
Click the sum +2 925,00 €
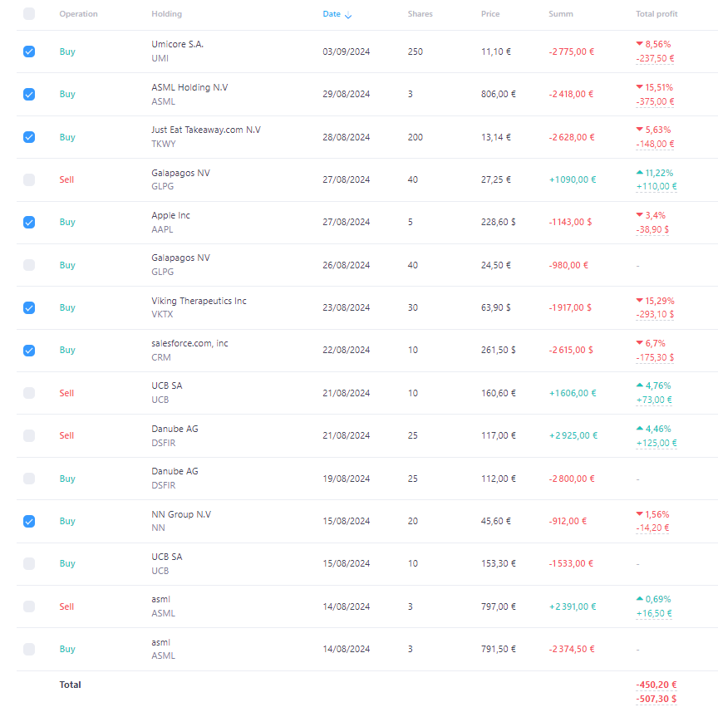[573, 435]
